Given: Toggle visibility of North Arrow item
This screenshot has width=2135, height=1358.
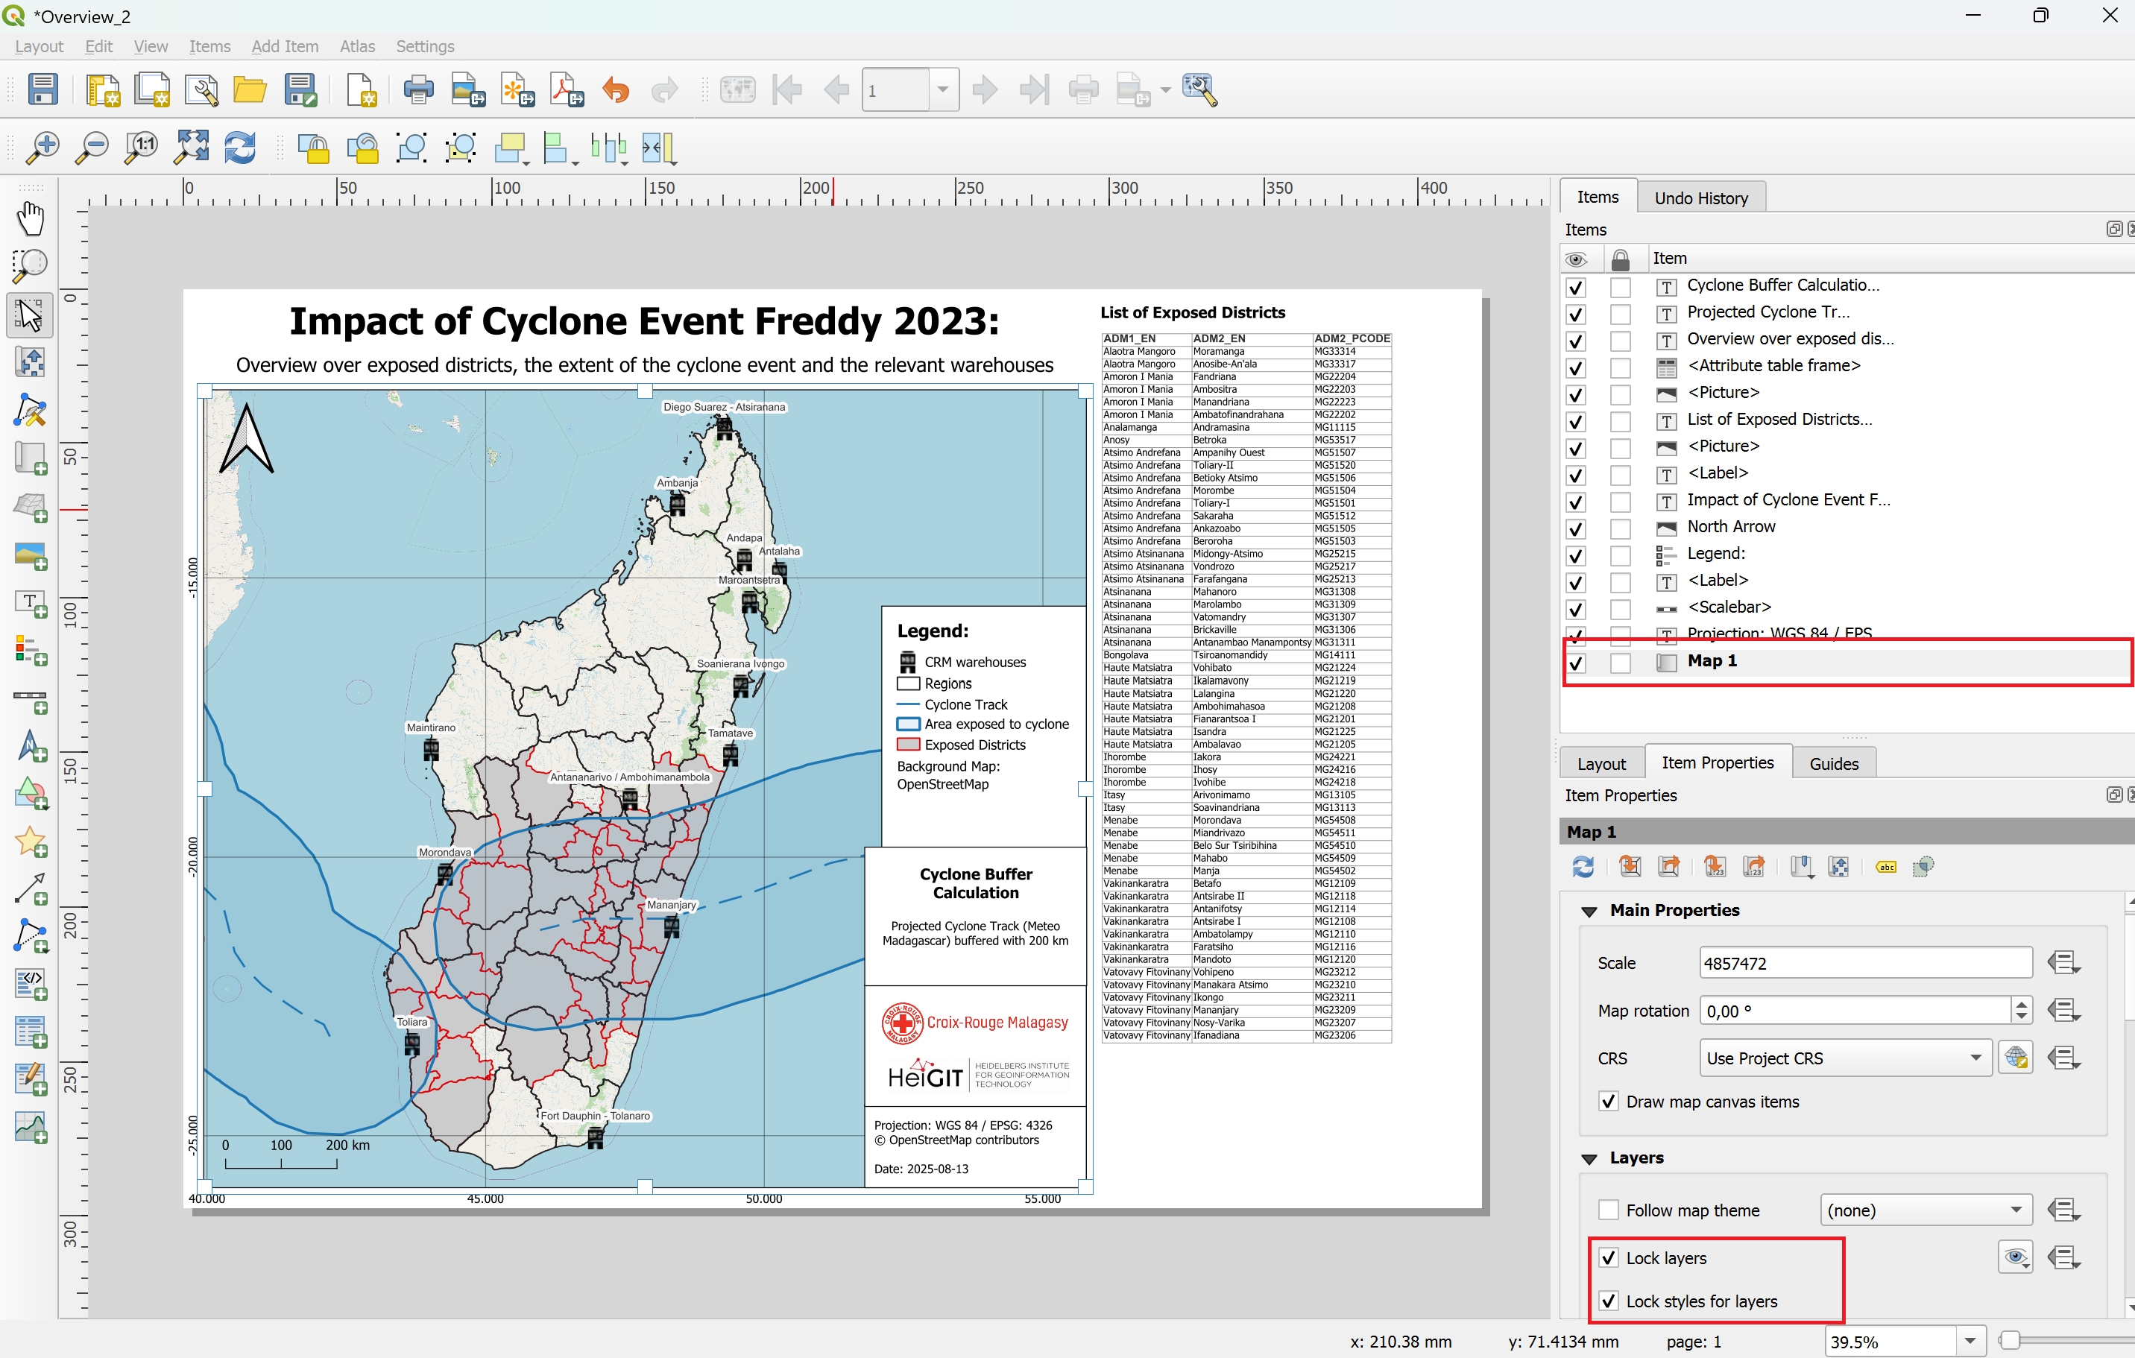Looking at the screenshot, I should click(x=1576, y=528).
